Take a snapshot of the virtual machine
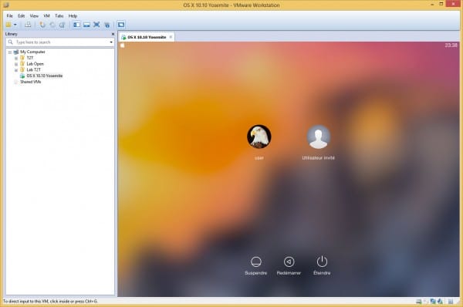 tap(42, 25)
